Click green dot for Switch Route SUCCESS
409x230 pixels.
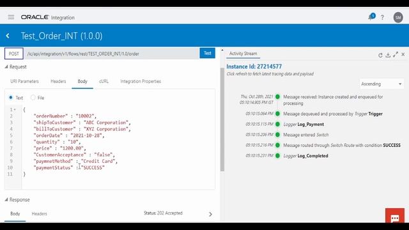tap(277, 145)
